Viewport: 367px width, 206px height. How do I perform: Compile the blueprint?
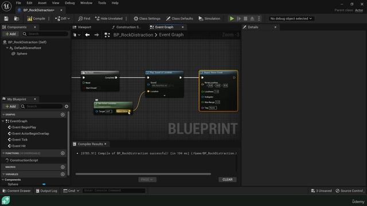pos(36,18)
